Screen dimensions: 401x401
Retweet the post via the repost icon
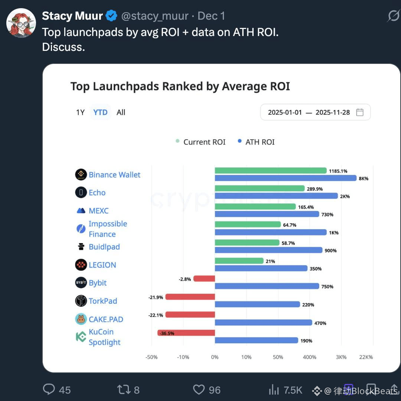[124, 389]
